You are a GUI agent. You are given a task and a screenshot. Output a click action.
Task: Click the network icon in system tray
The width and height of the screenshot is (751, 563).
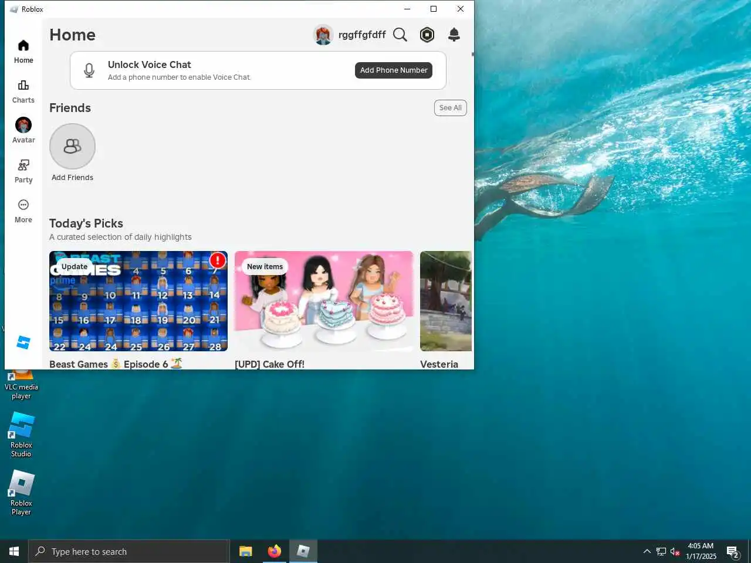[x=661, y=551]
